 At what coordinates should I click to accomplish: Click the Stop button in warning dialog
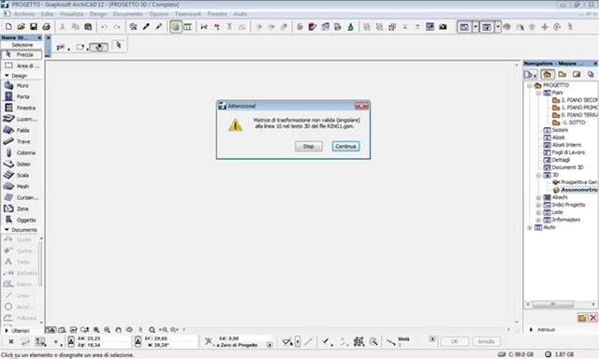(x=308, y=146)
